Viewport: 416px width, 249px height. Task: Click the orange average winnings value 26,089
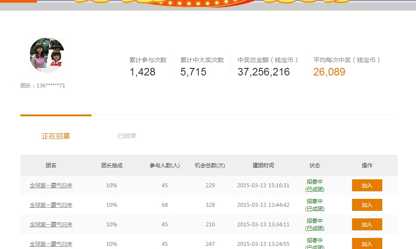[x=329, y=72]
